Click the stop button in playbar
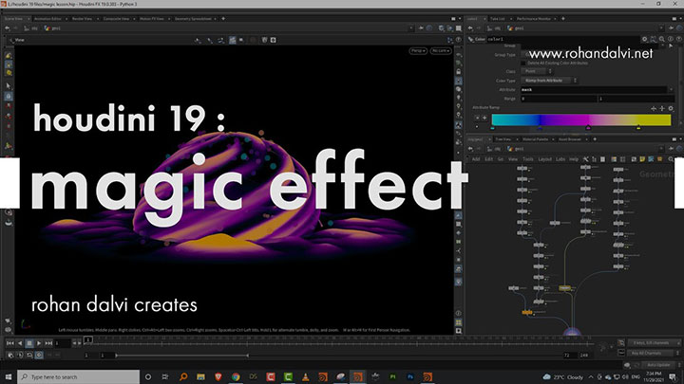Viewport: 684px width, 384px height. [x=29, y=343]
